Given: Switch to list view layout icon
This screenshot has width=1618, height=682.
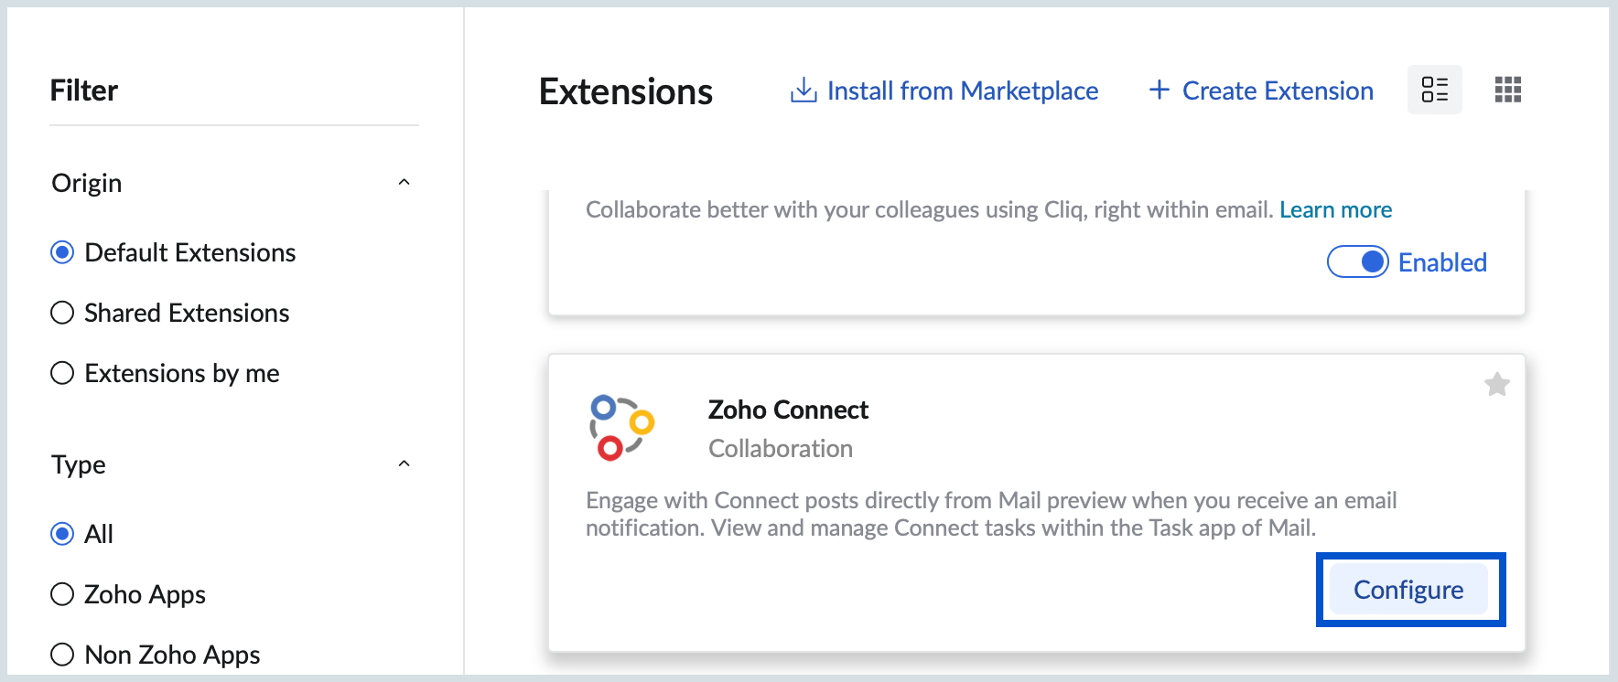Looking at the screenshot, I should tap(1434, 90).
